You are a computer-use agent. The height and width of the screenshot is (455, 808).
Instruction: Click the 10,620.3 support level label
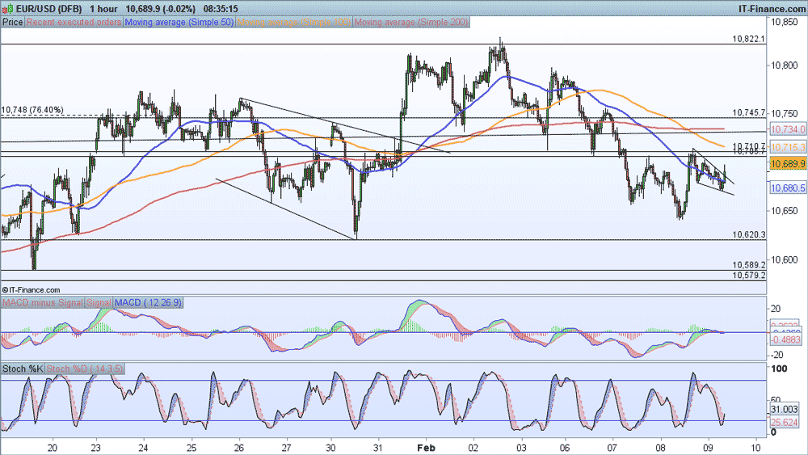pos(748,234)
